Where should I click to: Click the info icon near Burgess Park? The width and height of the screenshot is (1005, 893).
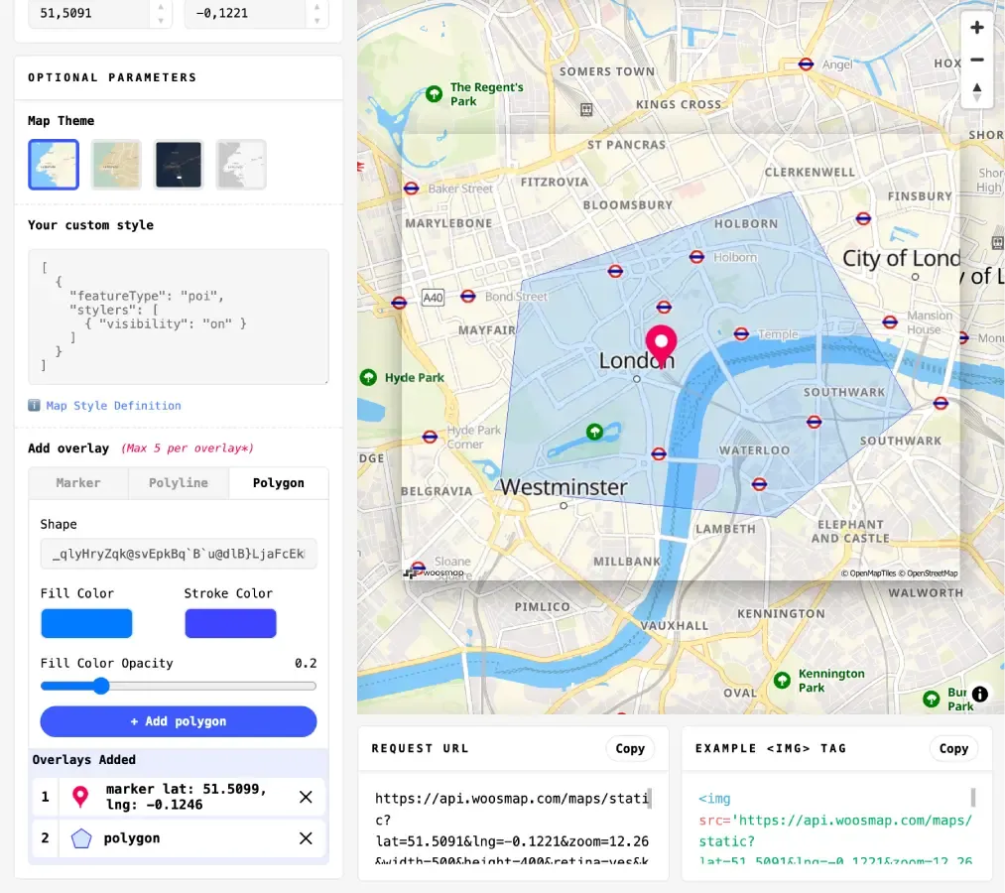click(x=980, y=695)
